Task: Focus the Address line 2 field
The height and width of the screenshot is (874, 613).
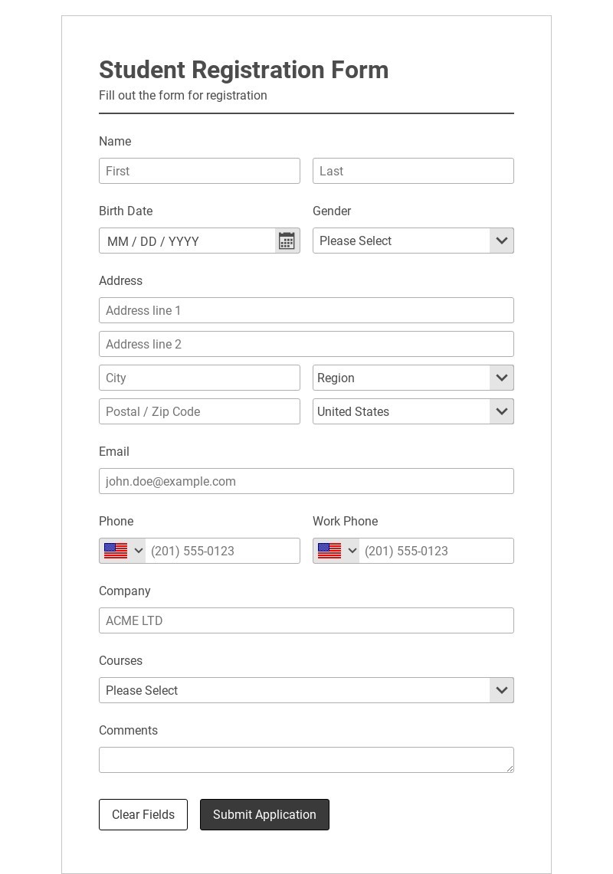Action: (x=306, y=344)
